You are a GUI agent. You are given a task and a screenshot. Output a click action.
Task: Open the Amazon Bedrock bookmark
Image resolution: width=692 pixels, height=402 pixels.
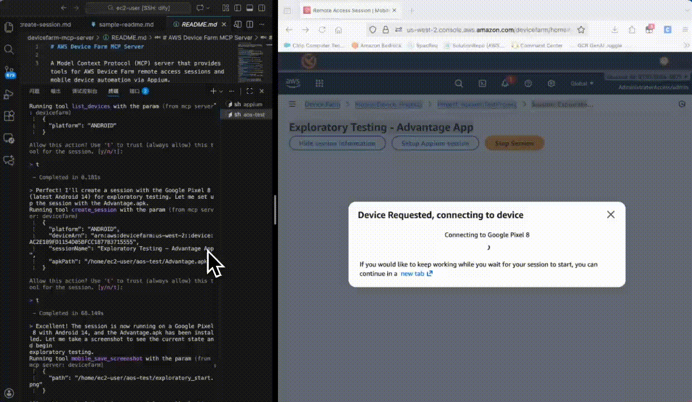(377, 45)
